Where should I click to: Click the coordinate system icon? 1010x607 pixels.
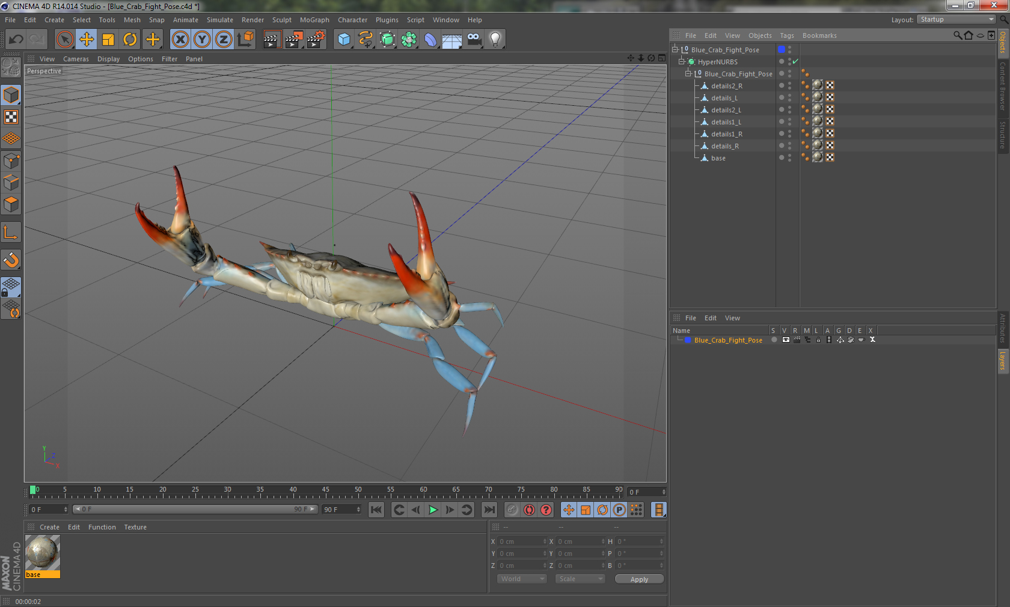[x=245, y=40]
